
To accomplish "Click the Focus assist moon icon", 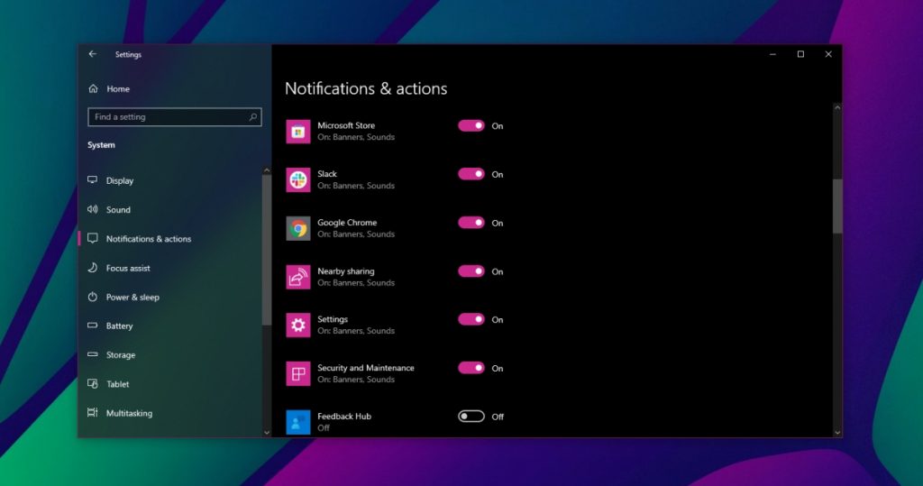I will point(93,268).
